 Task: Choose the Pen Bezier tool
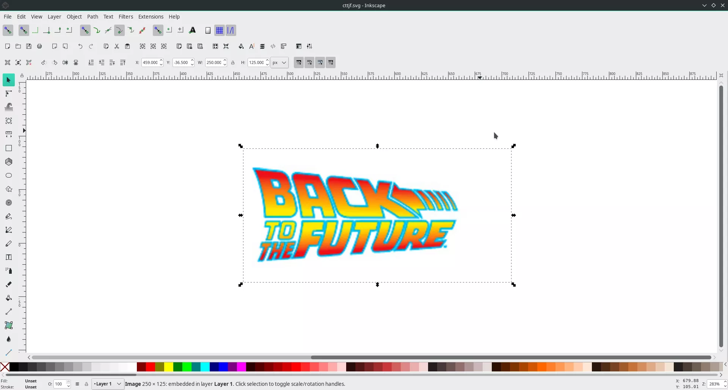point(9,230)
